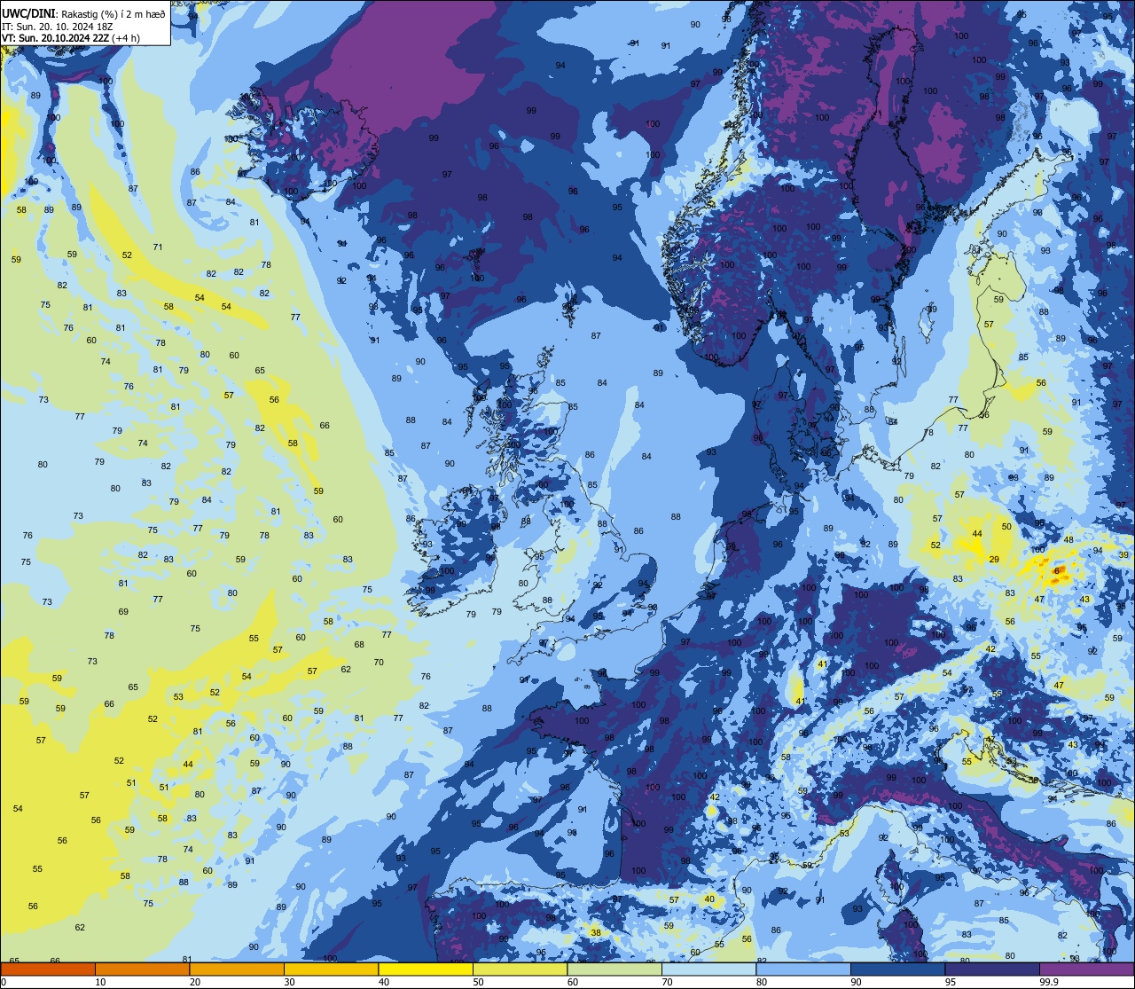This screenshot has height=989, width=1135.
Task: Click the 'UWC/DINI: Rakastig (%) í 2 m hæð' title
Action: tap(83, 13)
